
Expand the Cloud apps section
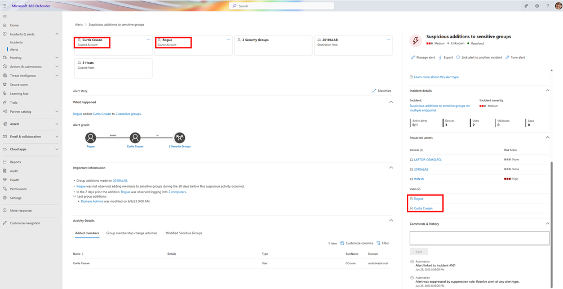[57, 149]
